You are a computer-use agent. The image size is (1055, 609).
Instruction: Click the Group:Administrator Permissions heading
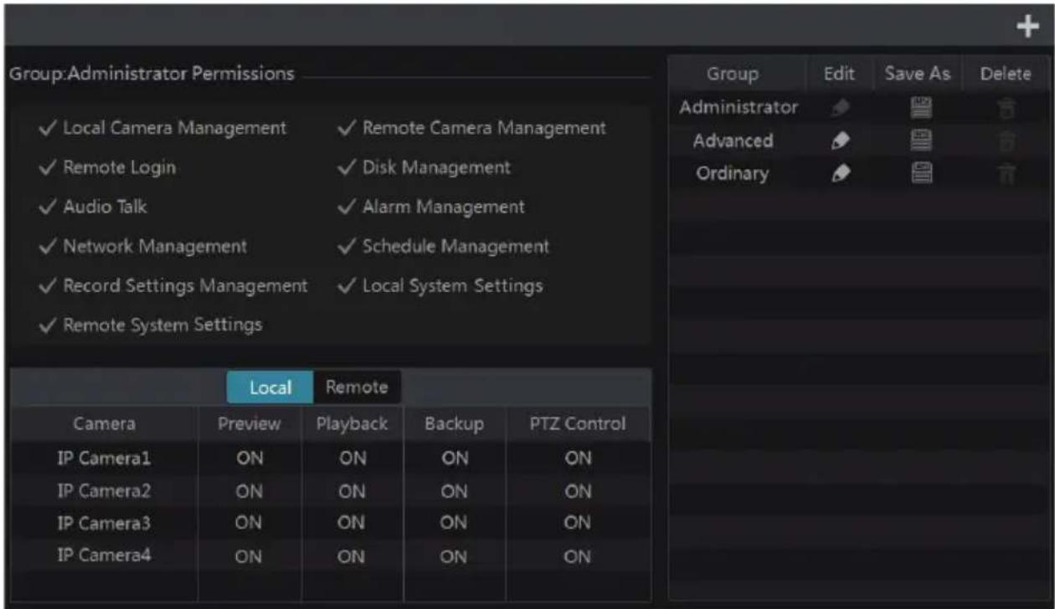click(152, 74)
